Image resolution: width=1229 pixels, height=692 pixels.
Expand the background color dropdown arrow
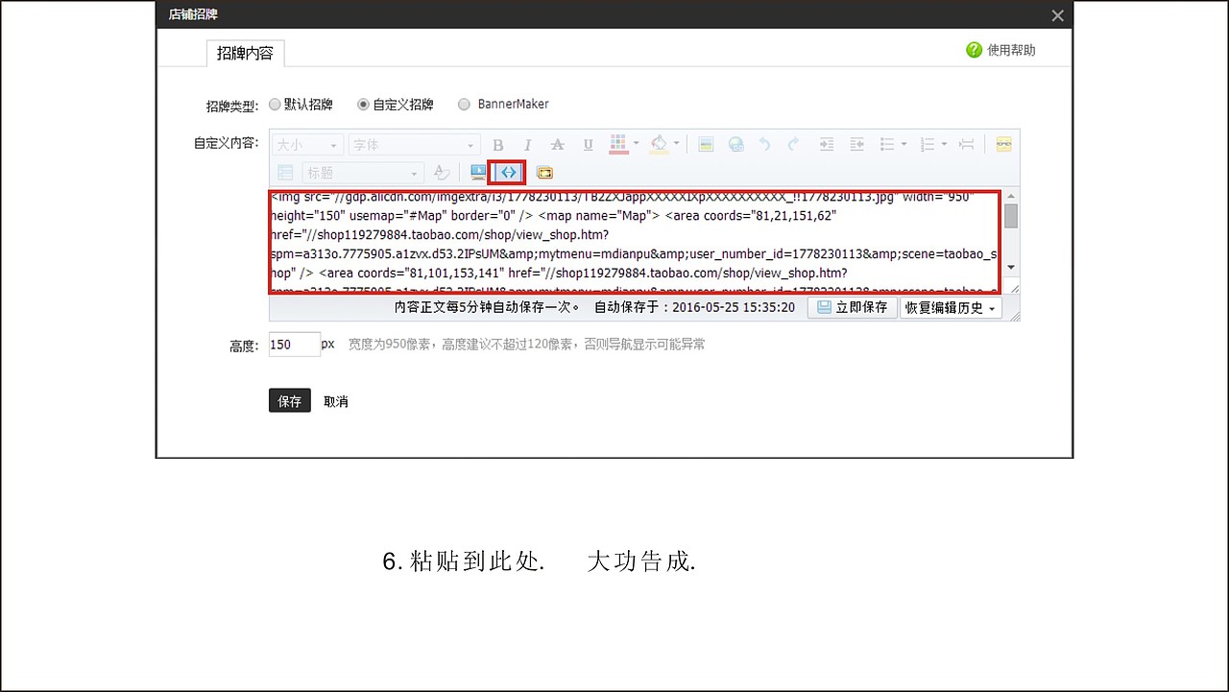click(x=677, y=145)
